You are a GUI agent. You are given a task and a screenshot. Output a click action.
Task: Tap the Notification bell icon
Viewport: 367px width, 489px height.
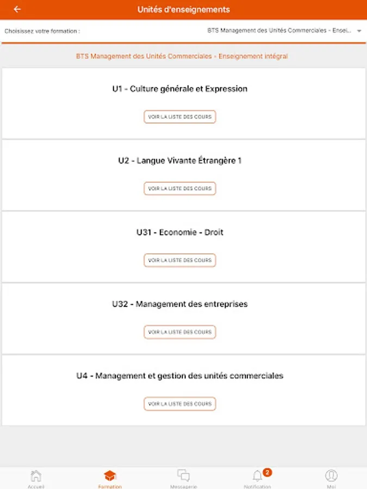point(257,477)
